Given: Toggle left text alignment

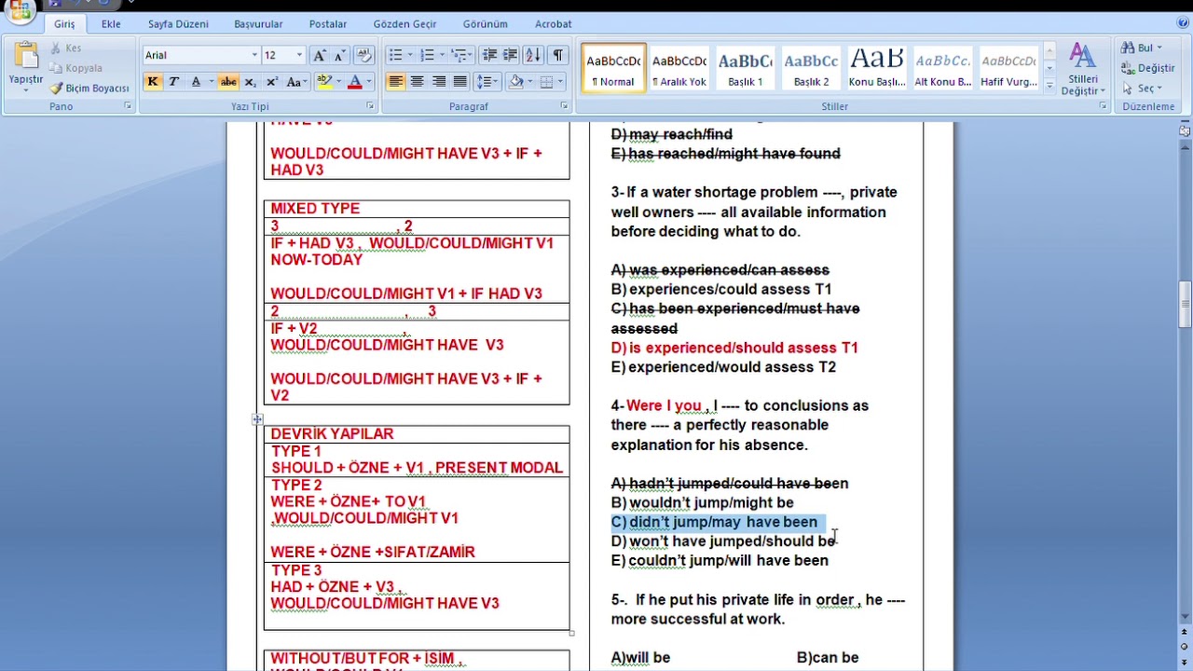Looking at the screenshot, I should tap(395, 82).
